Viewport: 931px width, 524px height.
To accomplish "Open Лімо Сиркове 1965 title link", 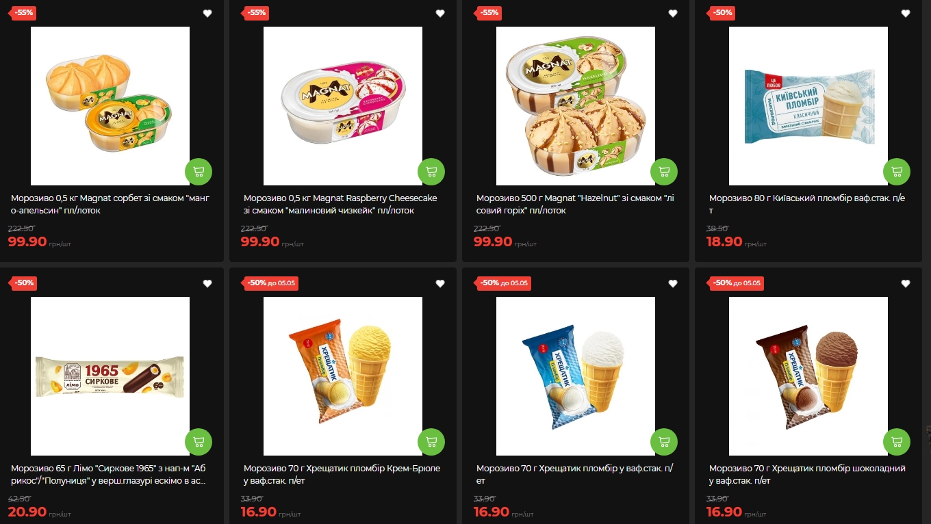I will [x=110, y=475].
